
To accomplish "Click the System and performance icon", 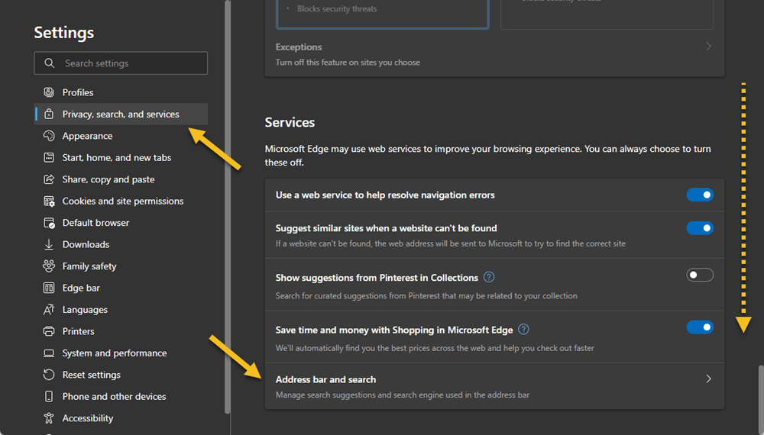I will pyautogui.click(x=49, y=353).
